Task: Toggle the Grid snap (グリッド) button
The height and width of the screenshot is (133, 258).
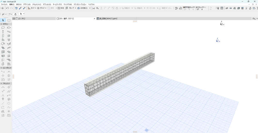Action: tap(41, 8)
